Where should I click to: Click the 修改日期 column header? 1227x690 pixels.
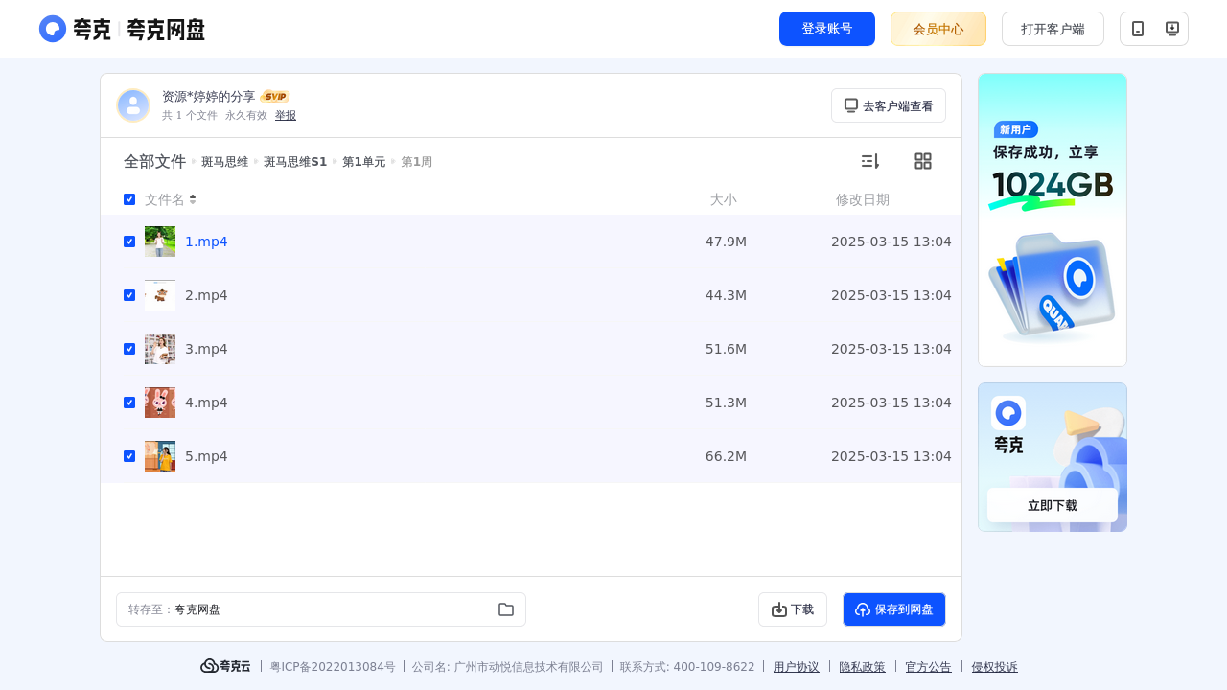pyautogui.click(x=863, y=199)
